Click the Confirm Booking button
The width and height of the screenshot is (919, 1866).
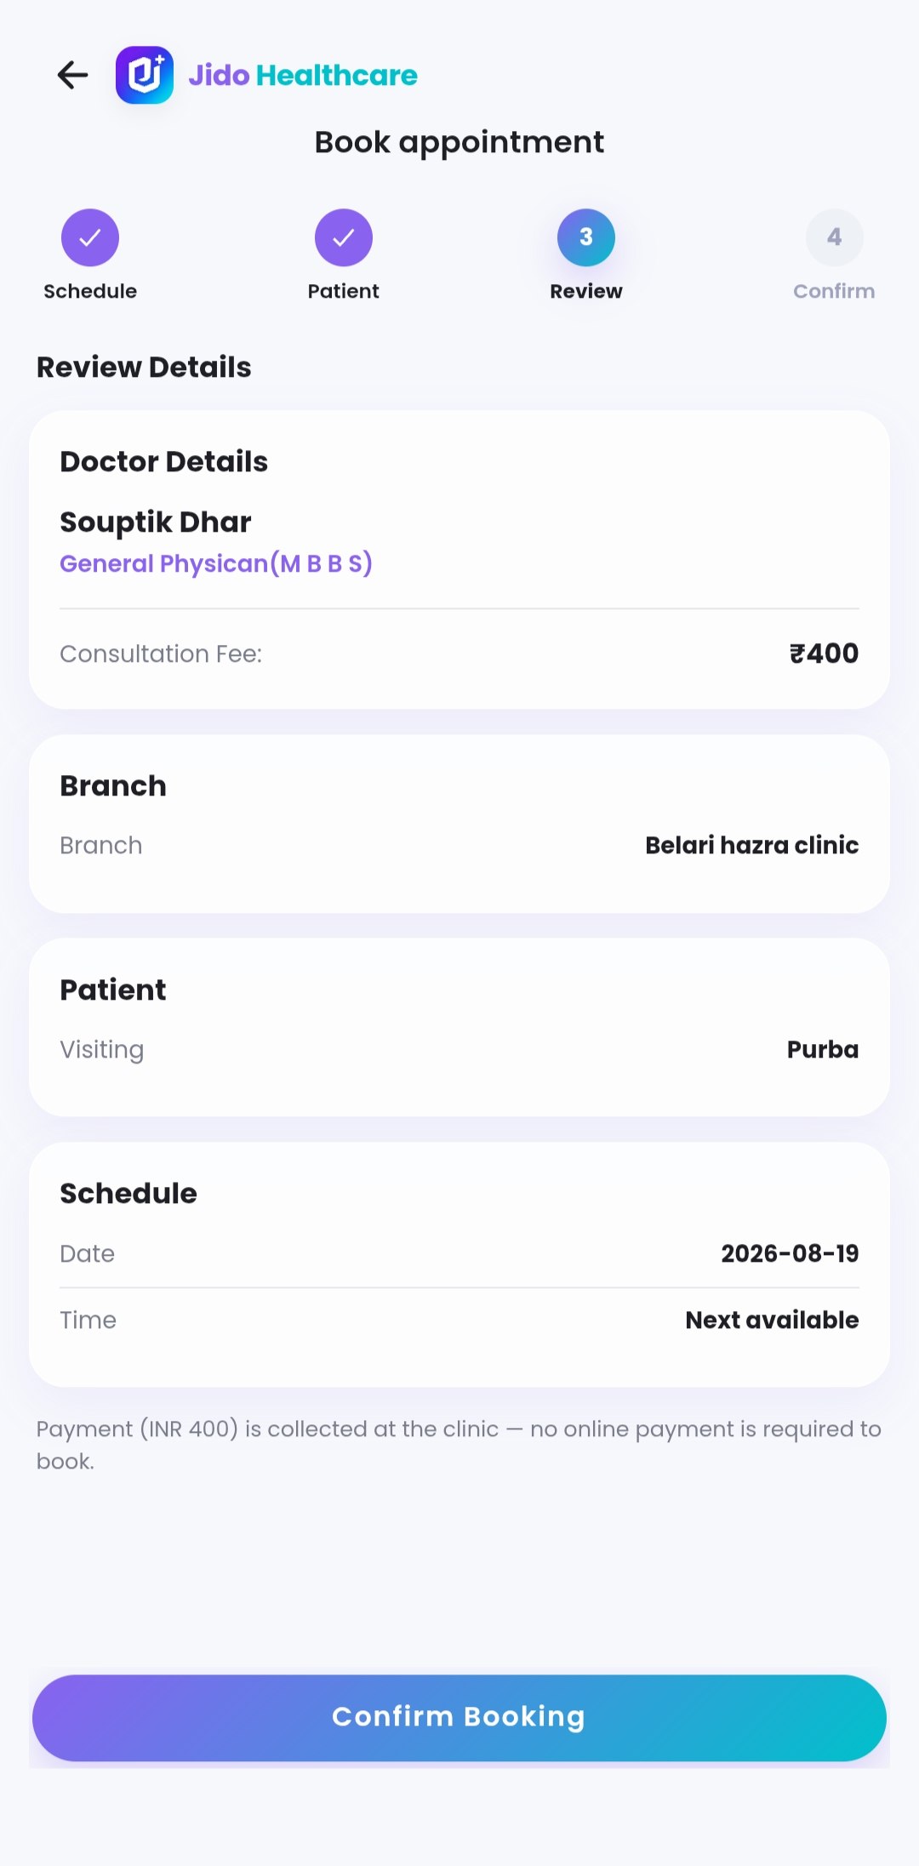[x=459, y=1717]
